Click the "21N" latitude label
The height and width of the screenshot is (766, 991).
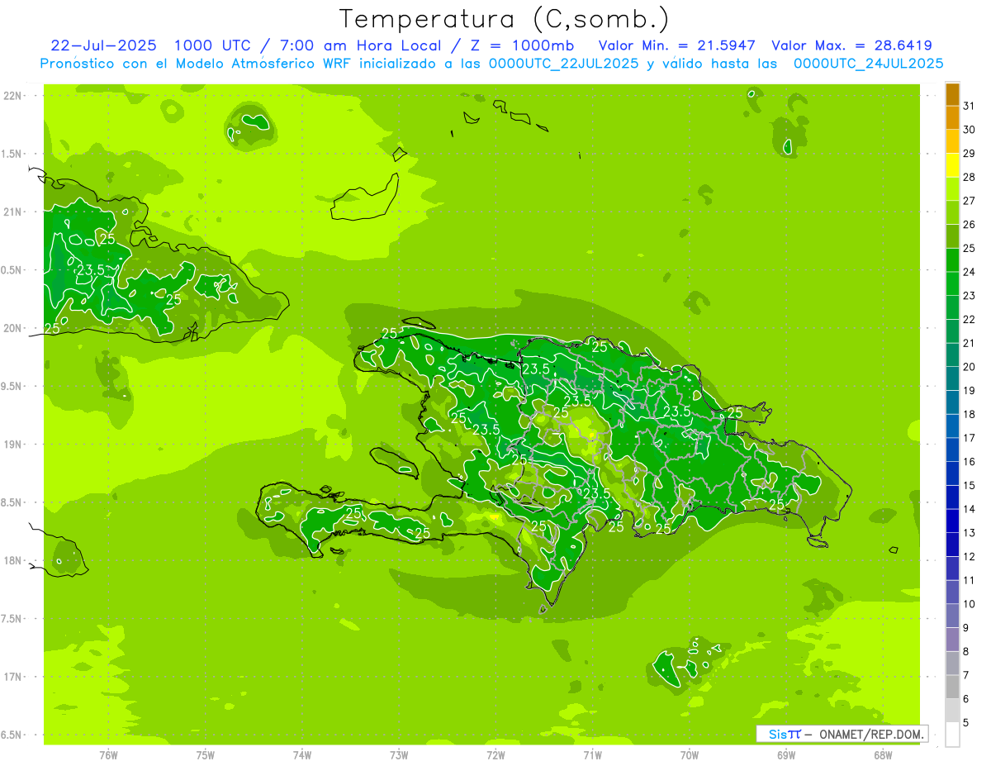pos(13,212)
